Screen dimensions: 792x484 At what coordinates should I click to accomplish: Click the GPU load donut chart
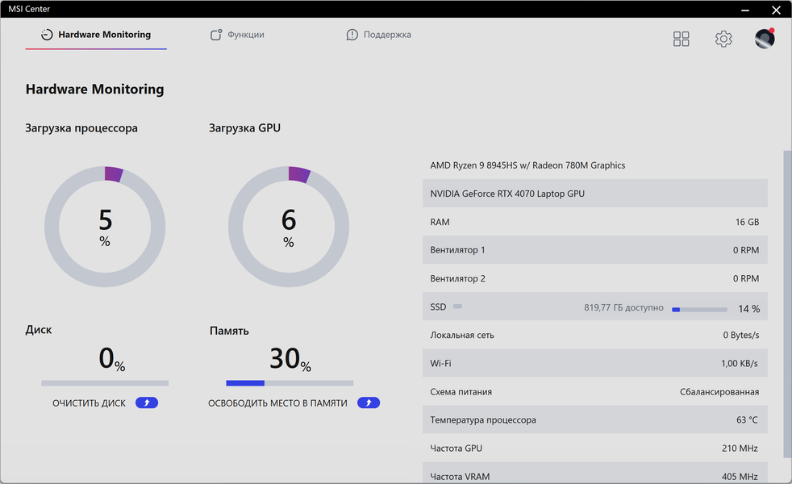coord(289,226)
